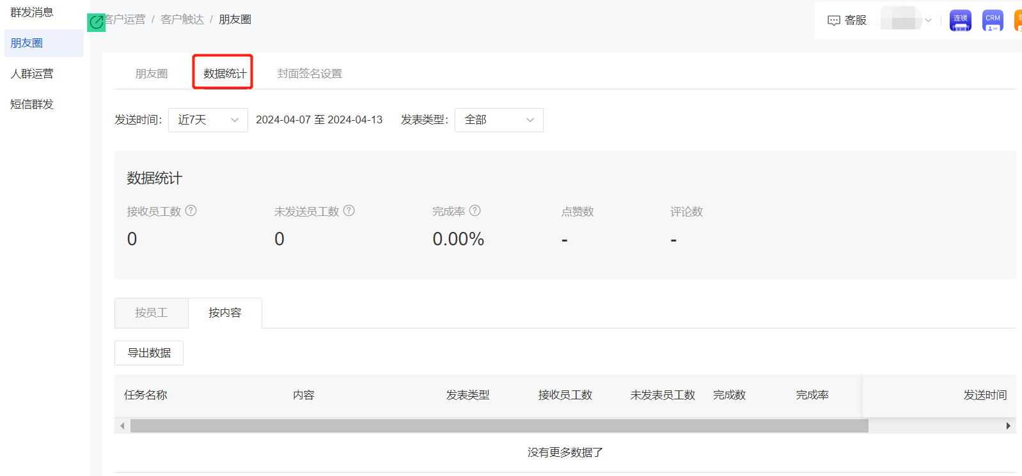Click help icon beside 未发送员工数

point(349,211)
